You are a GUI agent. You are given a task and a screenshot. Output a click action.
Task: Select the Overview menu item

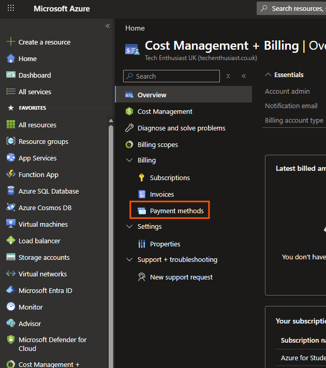click(x=184, y=95)
